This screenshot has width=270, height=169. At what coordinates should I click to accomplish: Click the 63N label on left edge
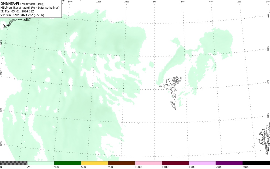(1, 42)
